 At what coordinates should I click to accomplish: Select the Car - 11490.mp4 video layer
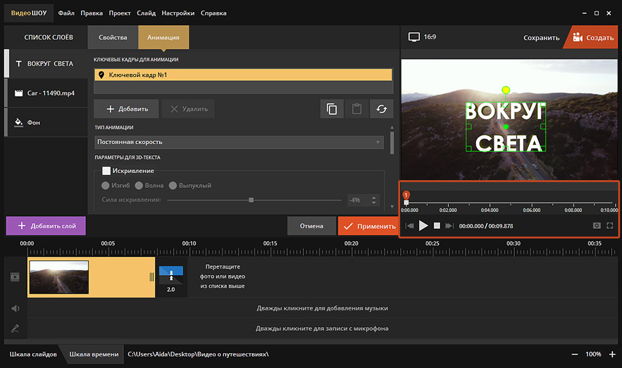(x=46, y=93)
